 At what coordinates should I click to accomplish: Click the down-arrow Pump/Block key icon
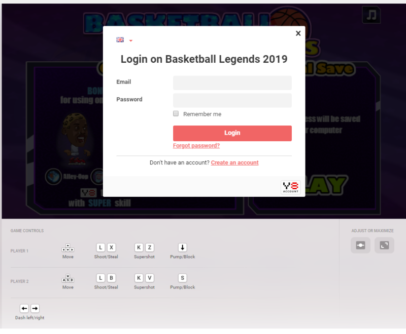[x=182, y=247]
